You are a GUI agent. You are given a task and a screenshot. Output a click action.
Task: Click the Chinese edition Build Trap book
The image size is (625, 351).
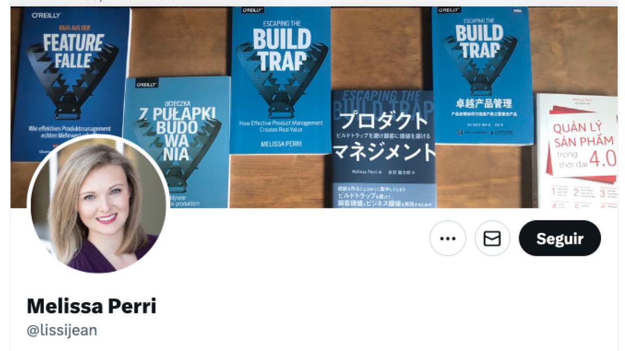pyautogui.click(x=482, y=76)
